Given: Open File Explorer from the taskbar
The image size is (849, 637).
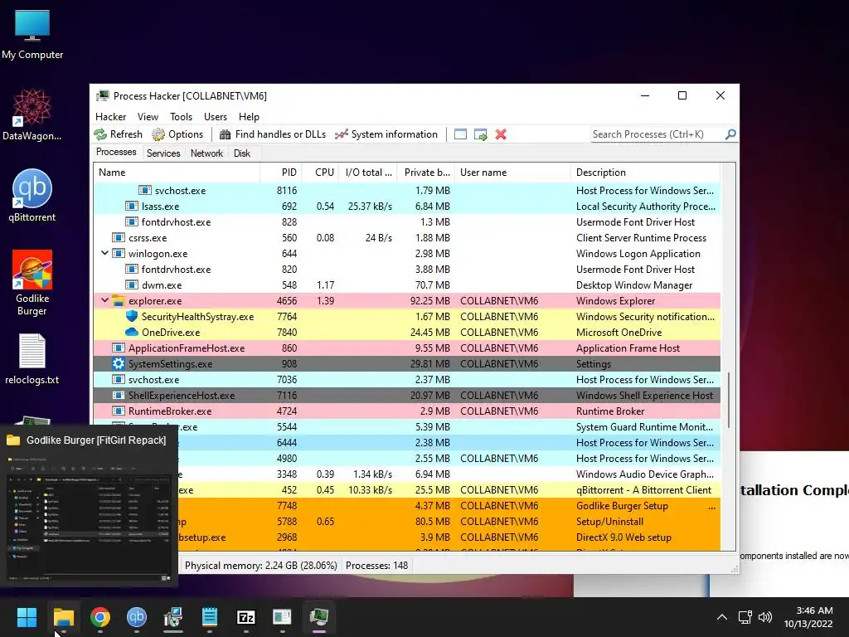Looking at the screenshot, I should point(63,617).
